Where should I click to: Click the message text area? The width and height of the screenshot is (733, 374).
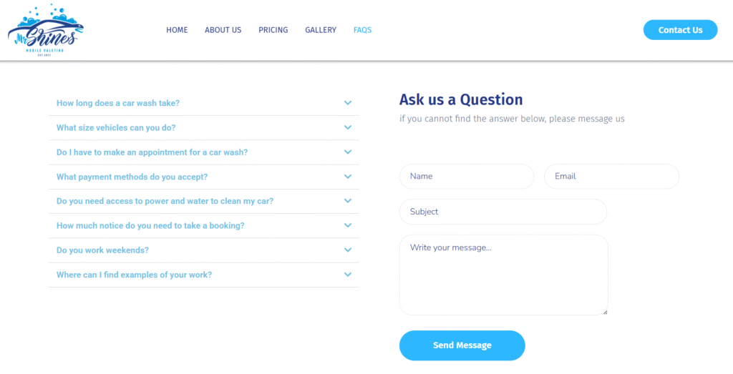503,275
